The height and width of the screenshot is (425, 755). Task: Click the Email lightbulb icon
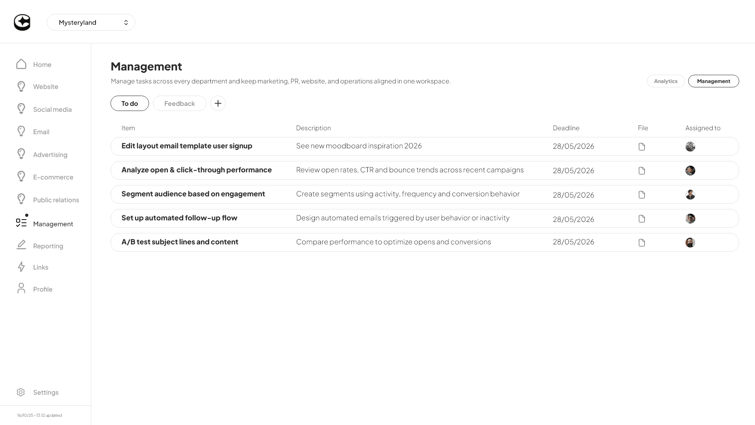(21, 131)
